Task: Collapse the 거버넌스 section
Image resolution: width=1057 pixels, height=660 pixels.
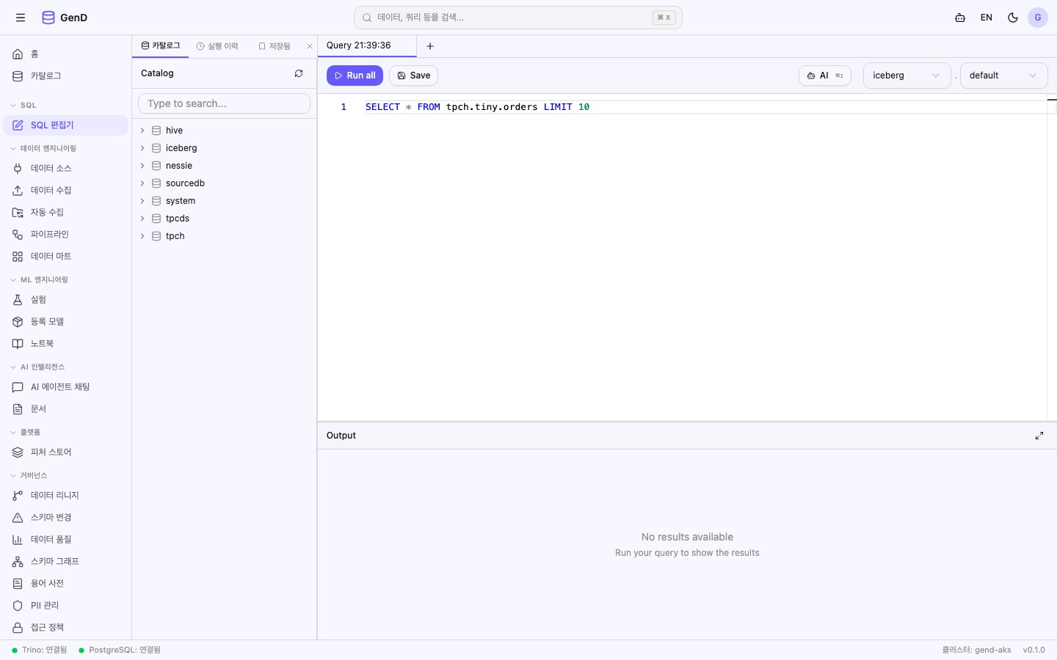Action: [x=29, y=476]
